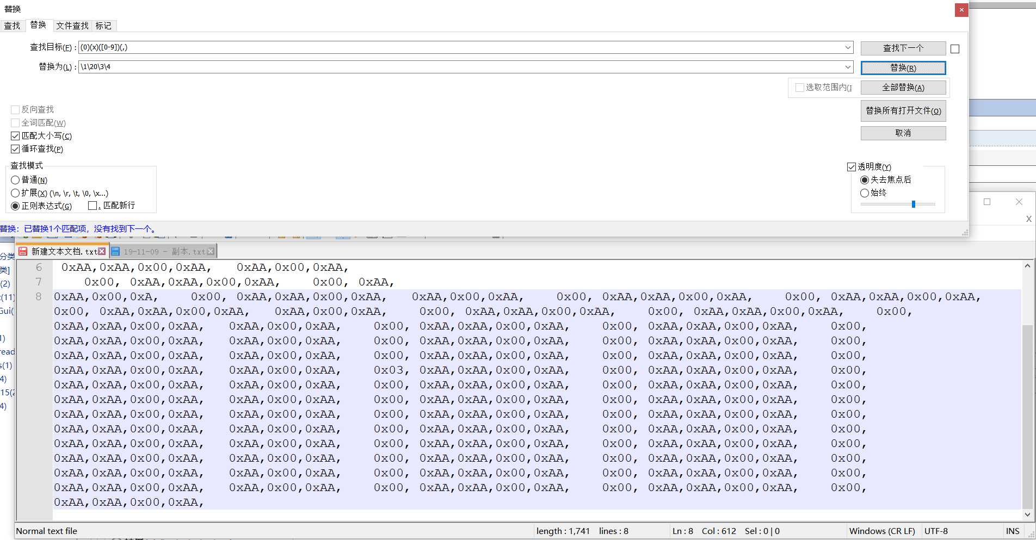Click the 全部替换(A) button
This screenshot has width=1036, height=540.
click(903, 88)
